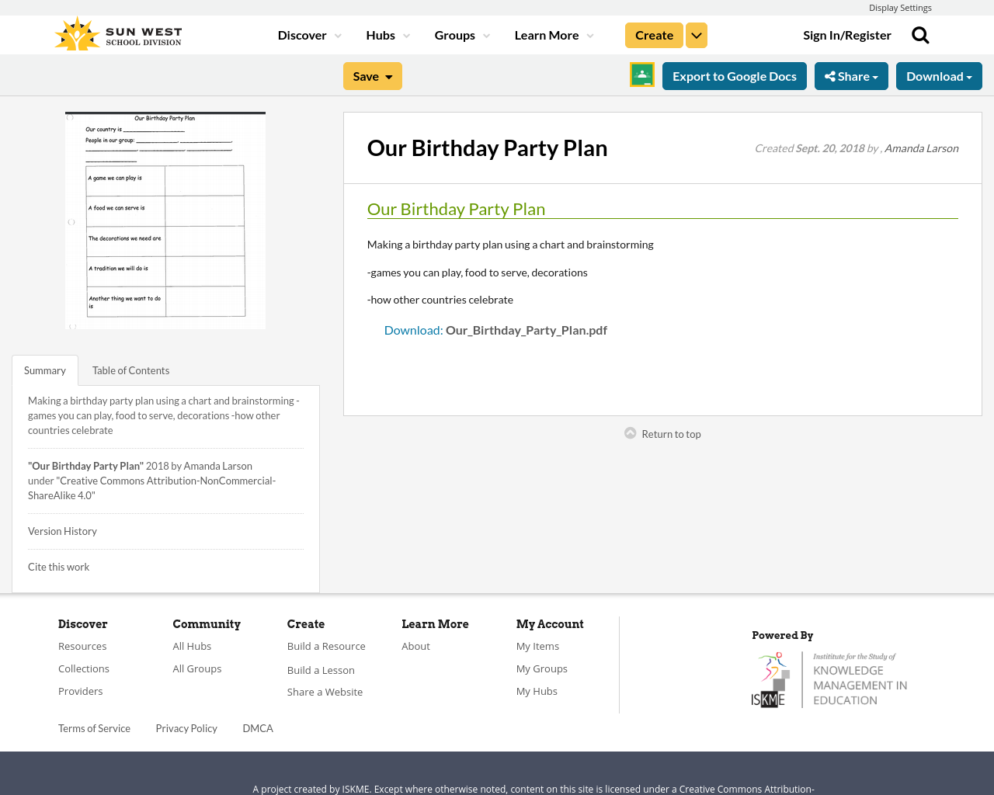Open Version History
Image resolution: width=994 pixels, height=795 pixels.
click(62, 530)
